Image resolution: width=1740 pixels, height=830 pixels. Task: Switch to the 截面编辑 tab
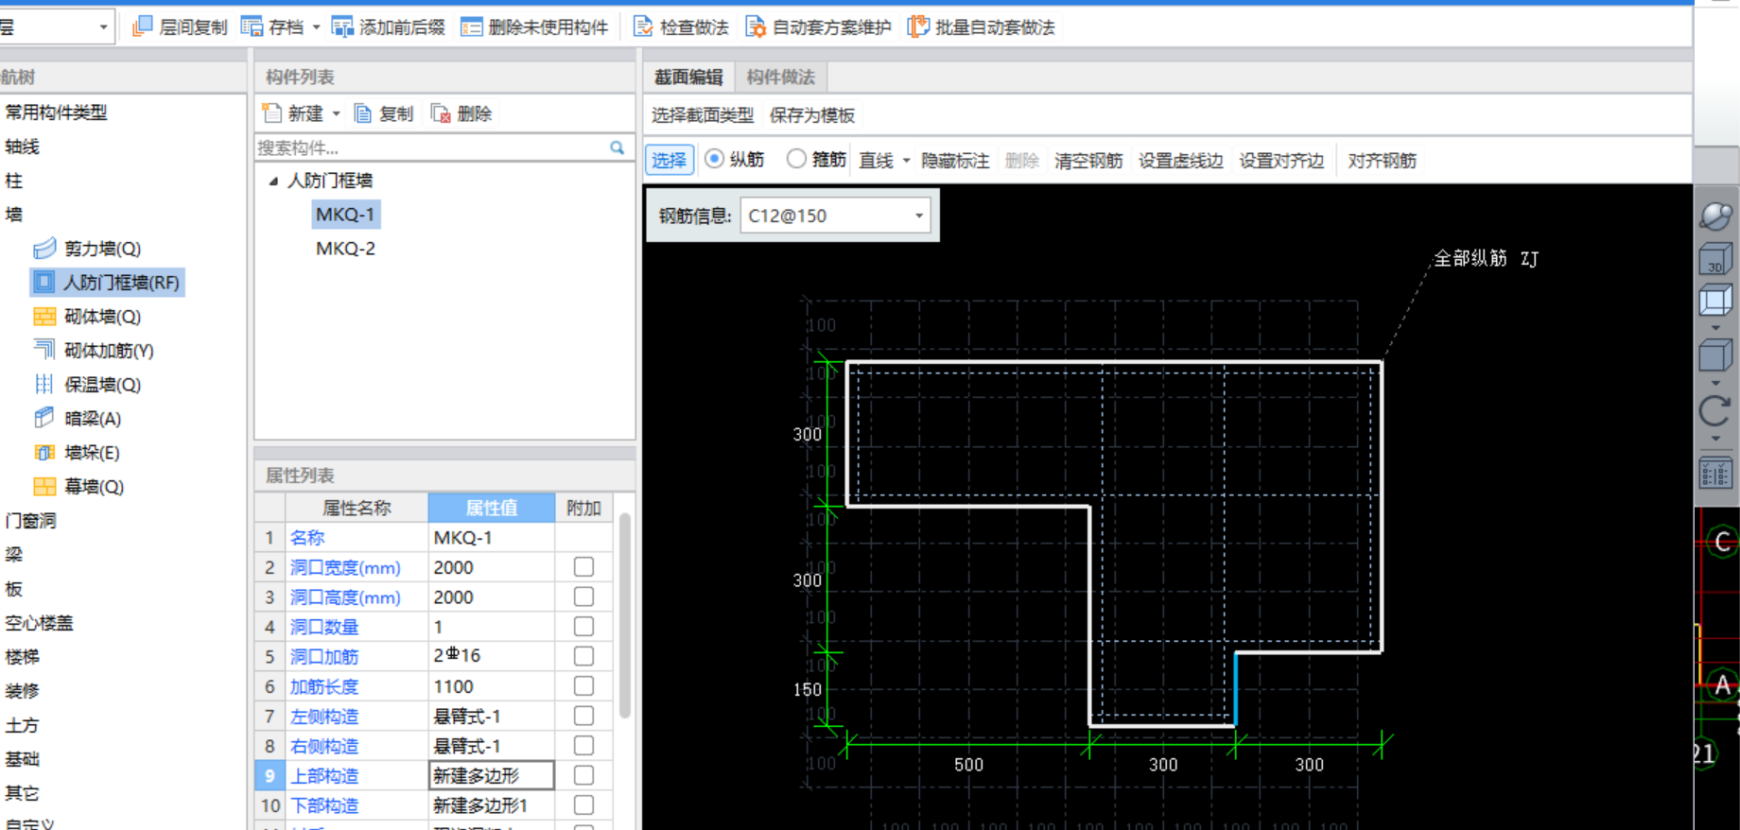(688, 78)
